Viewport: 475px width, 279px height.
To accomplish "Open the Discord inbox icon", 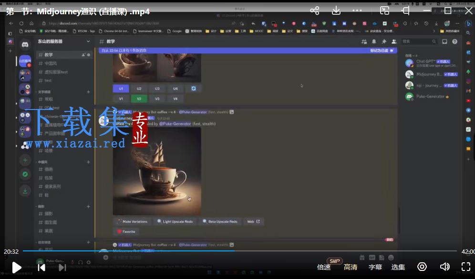I will [x=444, y=41].
